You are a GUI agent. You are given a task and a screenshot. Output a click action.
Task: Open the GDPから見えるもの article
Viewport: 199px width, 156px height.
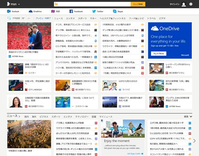click(x=128, y=81)
